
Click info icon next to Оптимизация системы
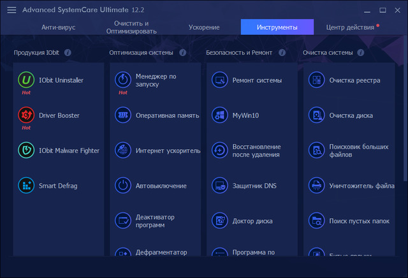point(183,52)
